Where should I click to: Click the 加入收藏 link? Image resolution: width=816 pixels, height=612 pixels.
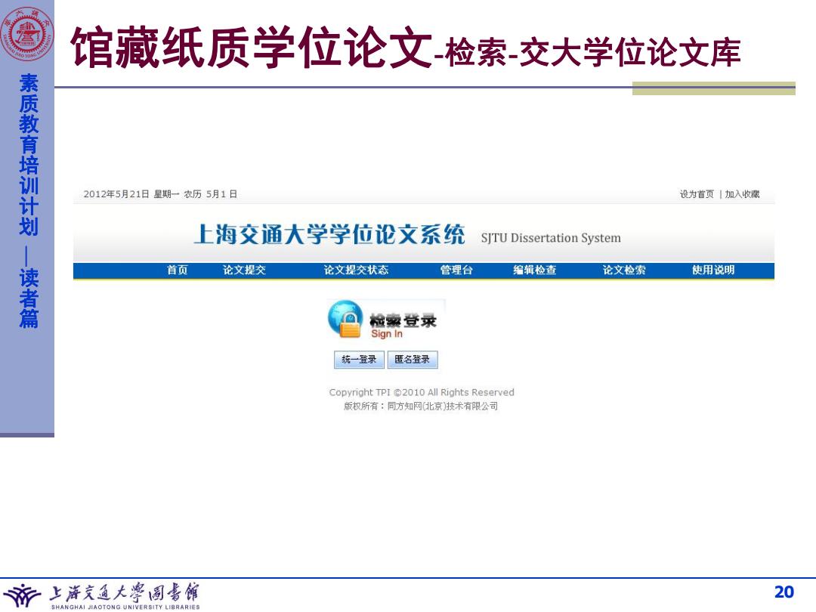[x=742, y=194]
